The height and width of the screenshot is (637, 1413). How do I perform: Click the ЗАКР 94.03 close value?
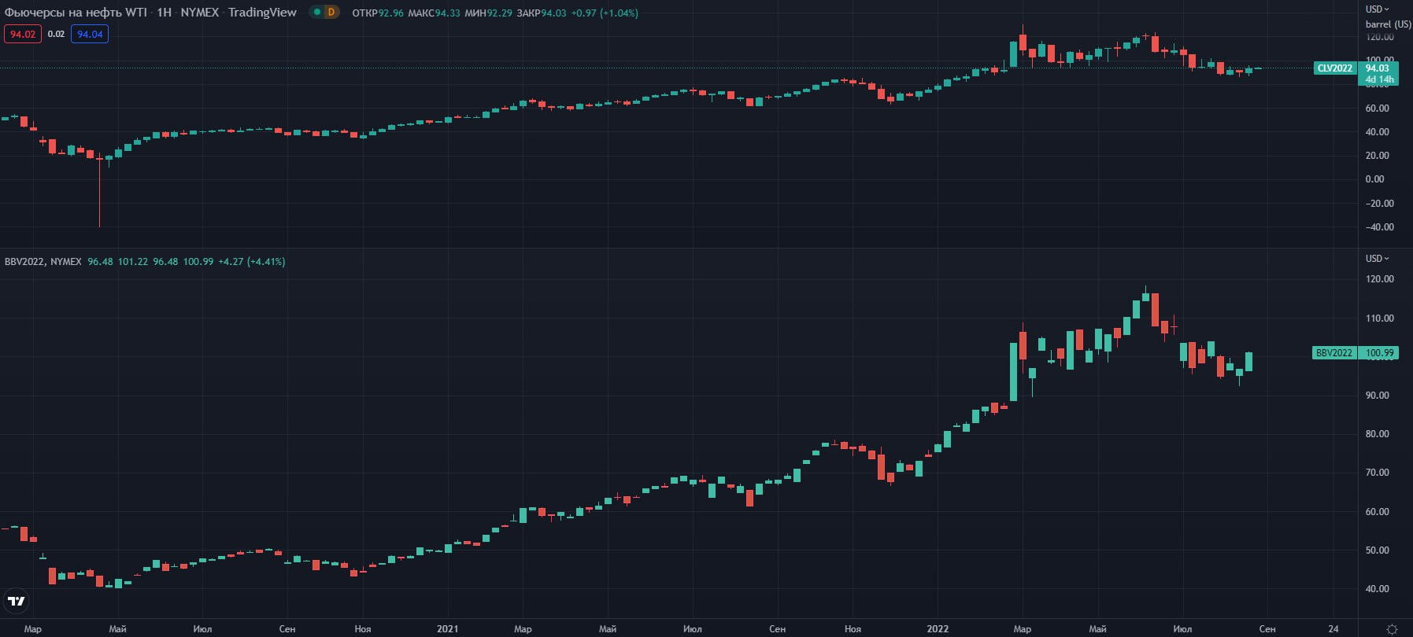(x=542, y=13)
